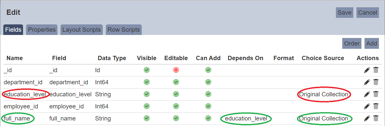Viewport: 385px width, 126px height.
Task: Toggle the red Editable status of _id
Action: (176, 70)
